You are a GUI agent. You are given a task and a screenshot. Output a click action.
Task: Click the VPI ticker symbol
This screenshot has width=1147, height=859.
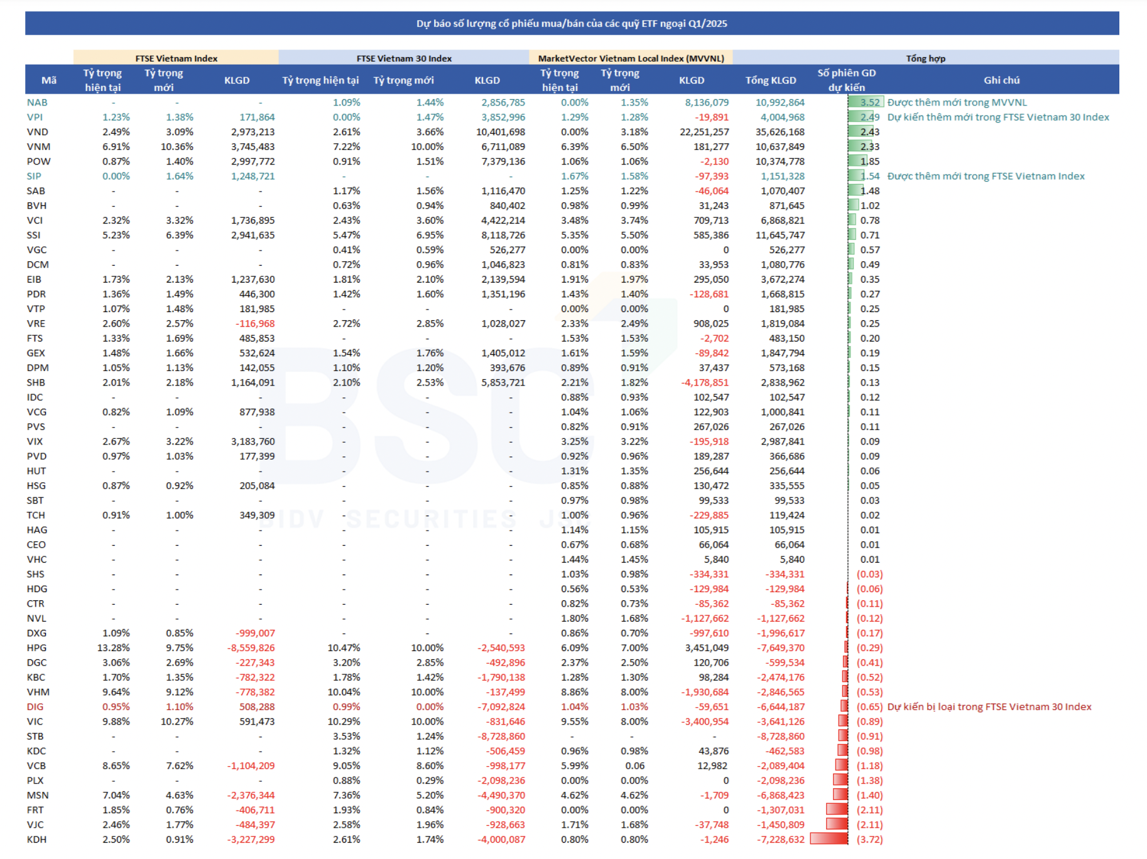35,117
